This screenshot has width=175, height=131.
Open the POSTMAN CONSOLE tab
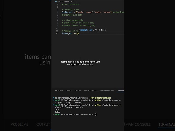pyautogui.click(x=107, y=90)
